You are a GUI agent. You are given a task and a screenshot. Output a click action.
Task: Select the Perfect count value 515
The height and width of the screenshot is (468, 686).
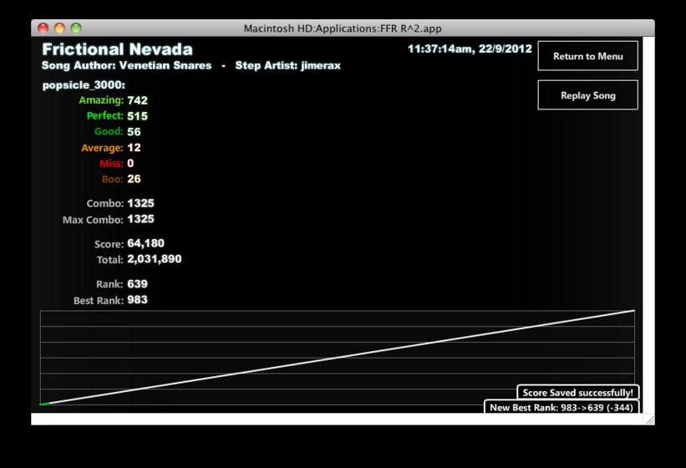pos(137,116)
